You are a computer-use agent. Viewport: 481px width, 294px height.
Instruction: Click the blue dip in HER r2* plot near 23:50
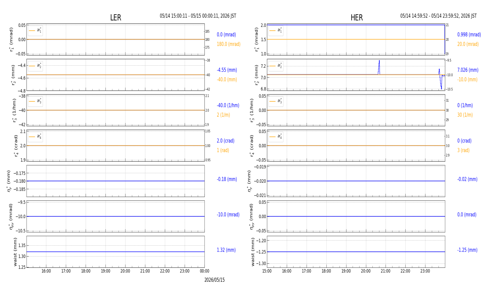pos(441,83)
